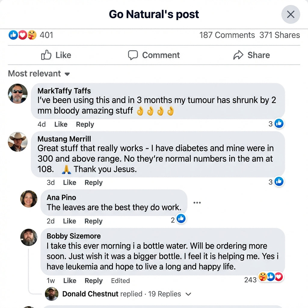Like MarkTaffy Taffs's comment
The height and width of the screenshot is (308, 308).
click(x=61, y=124)
